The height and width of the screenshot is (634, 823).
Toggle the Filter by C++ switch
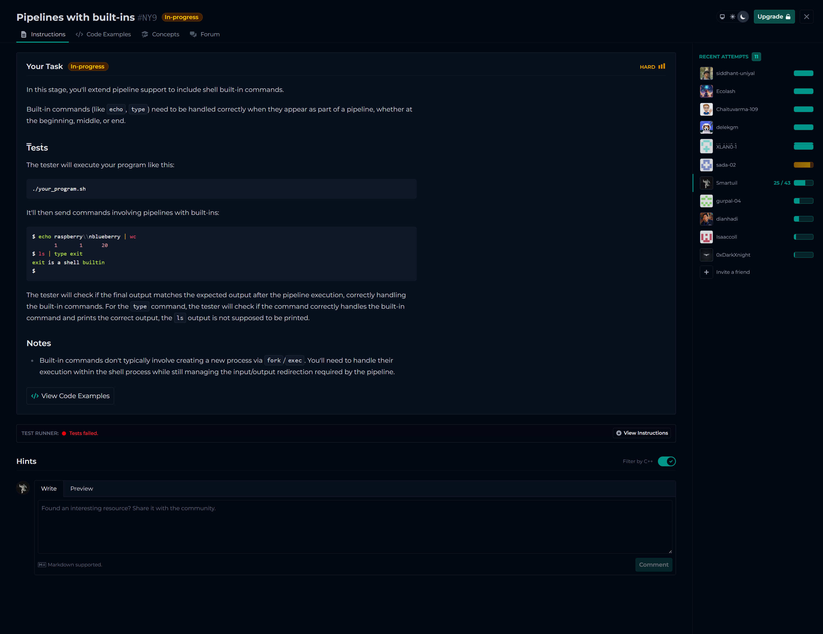pyautogui.click(x=666, y=461)
